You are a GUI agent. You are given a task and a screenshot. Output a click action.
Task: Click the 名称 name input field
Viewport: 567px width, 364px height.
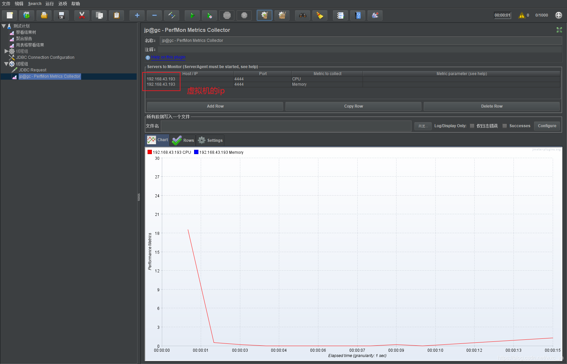point(361,41)
